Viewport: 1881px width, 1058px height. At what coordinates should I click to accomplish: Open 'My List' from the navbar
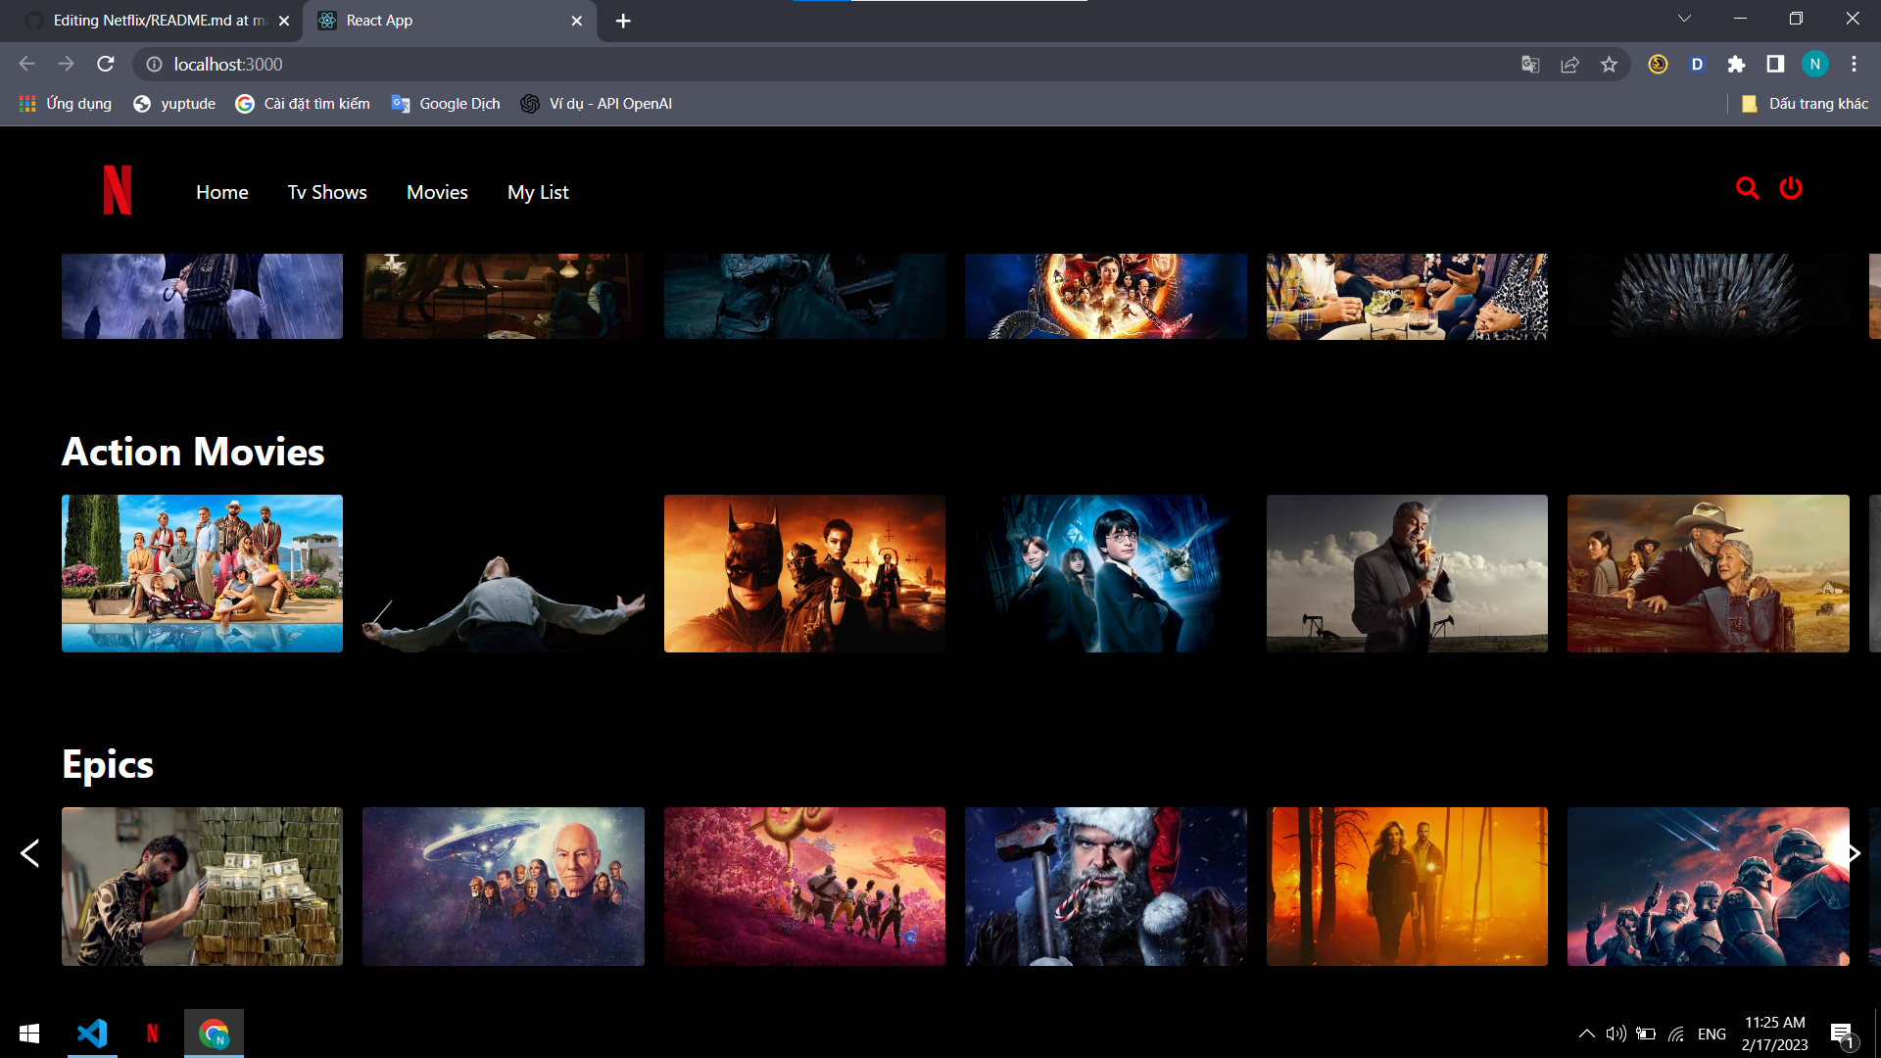537,192
